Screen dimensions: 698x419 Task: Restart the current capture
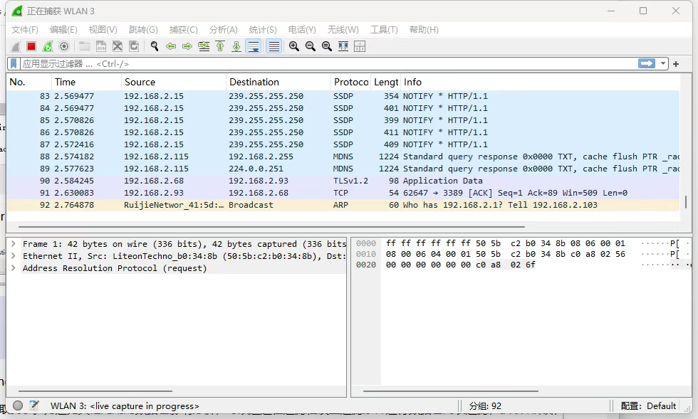click(x=48, y=46)
